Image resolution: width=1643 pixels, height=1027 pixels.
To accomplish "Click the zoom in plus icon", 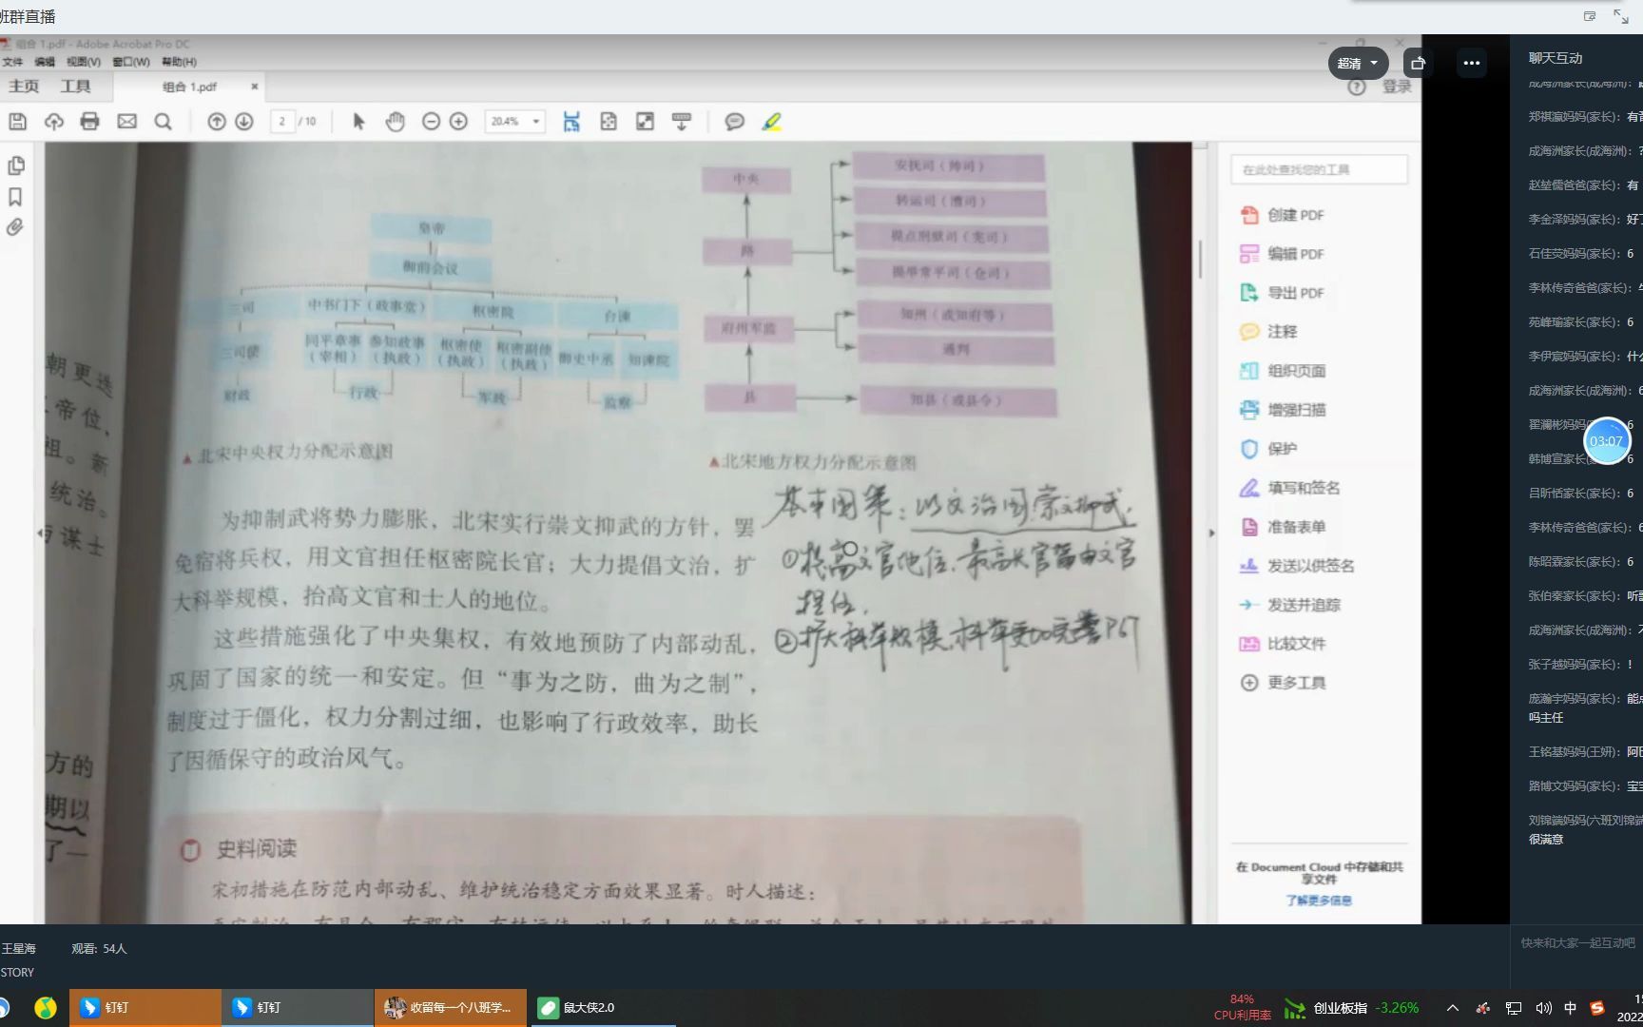I will tap(458, 122).
